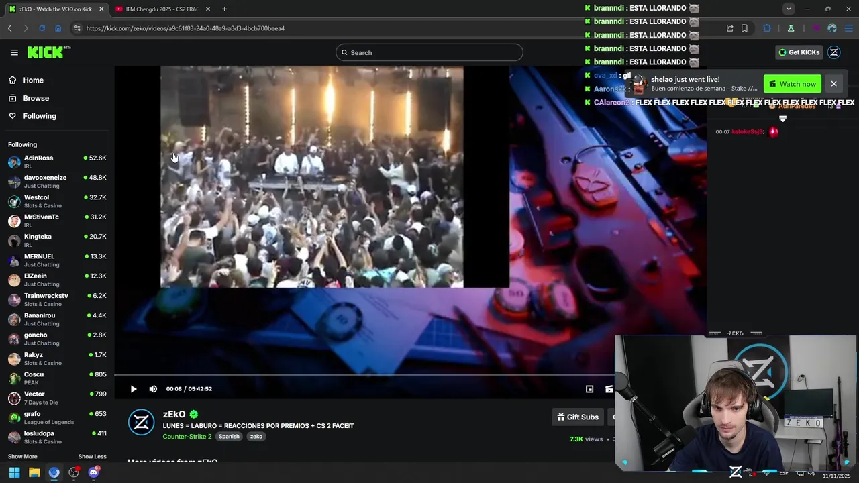Click the share page icon in address bar
The image size is (859, 483).
pos(729,28)
